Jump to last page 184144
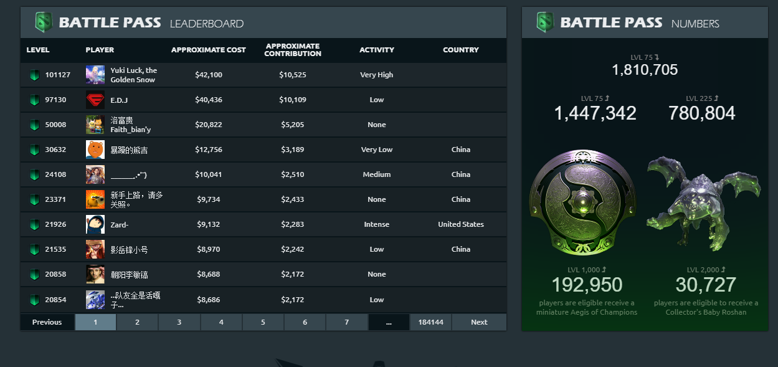The image size is (778, 367). [x=431, y=322]
